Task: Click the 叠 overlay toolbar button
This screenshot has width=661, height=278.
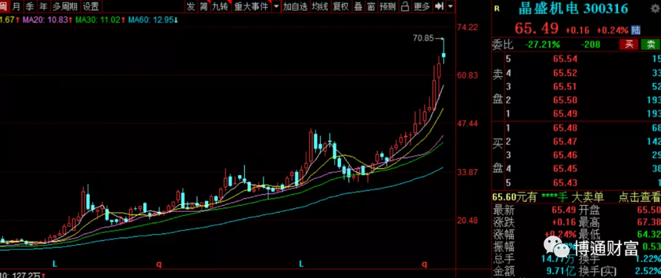Action: tap(358, 6)
